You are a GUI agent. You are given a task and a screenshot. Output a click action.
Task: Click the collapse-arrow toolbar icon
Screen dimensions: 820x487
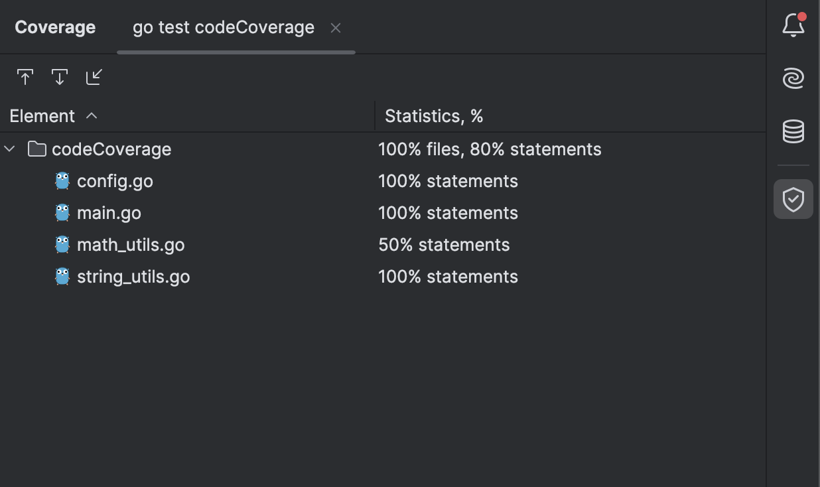click(94, 77)
